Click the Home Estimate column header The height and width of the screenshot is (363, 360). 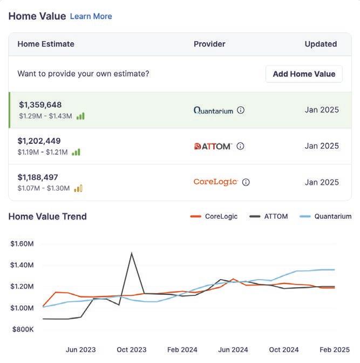click(46, 44)
